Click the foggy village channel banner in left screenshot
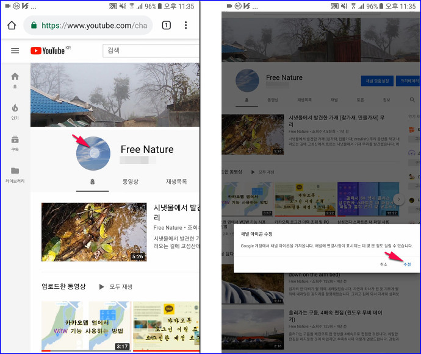The height and width of the screenshot is (354, 421). pyautogui.click(x=115, y=94)
